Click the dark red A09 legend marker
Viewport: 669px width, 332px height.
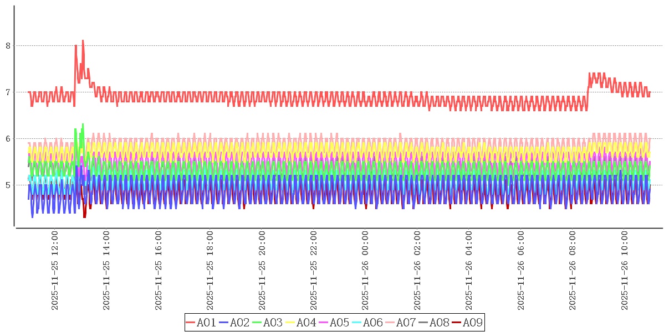(457, 323)
